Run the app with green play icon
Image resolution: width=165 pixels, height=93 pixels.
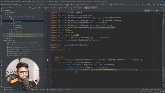tap(126, 5)
